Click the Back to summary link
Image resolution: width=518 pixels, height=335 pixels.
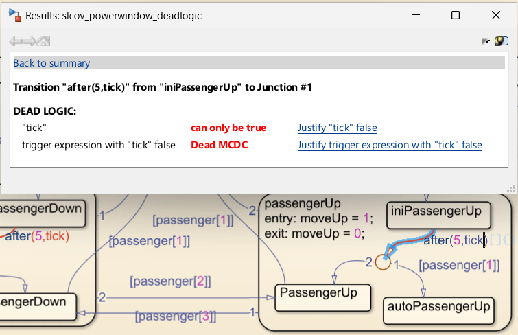pyautogui.click(x=51, y=63)
